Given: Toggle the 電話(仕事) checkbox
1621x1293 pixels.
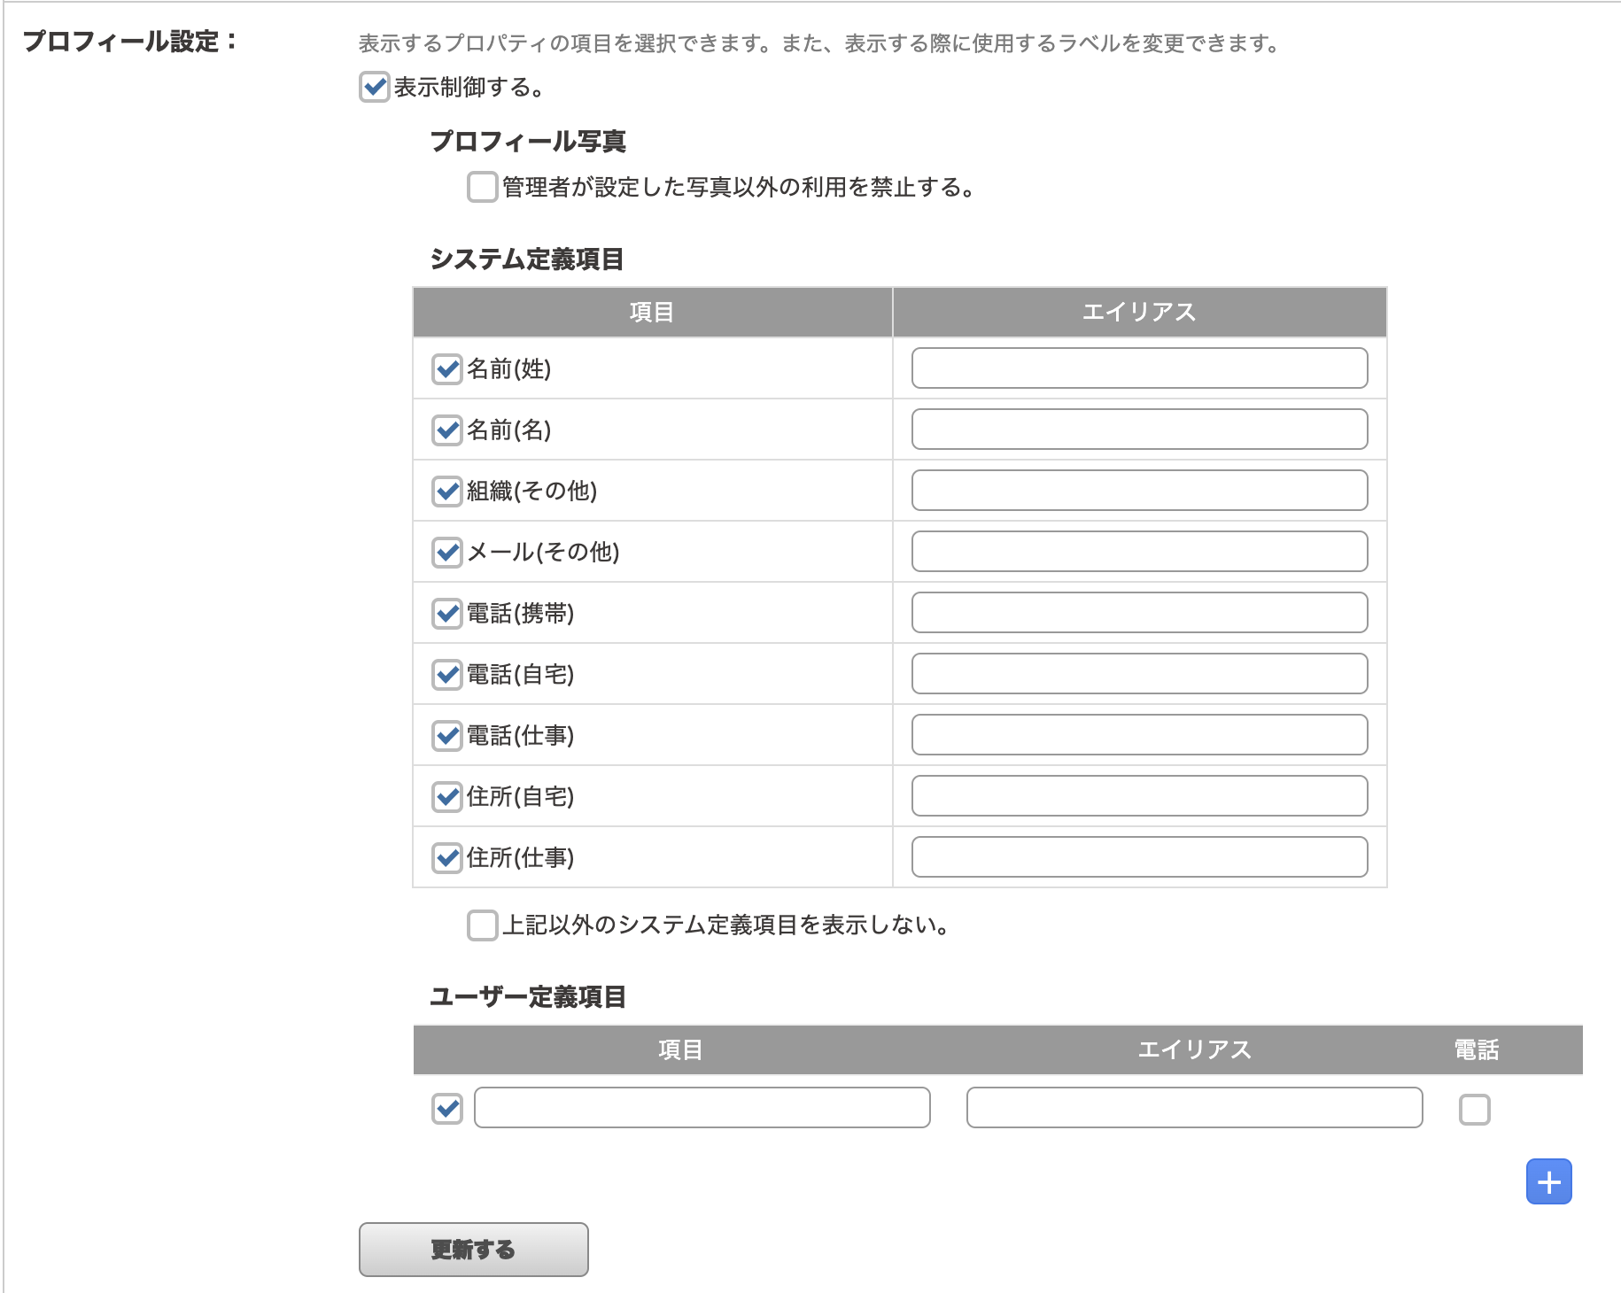Looking at the screenshot, I should coord(447,735).
